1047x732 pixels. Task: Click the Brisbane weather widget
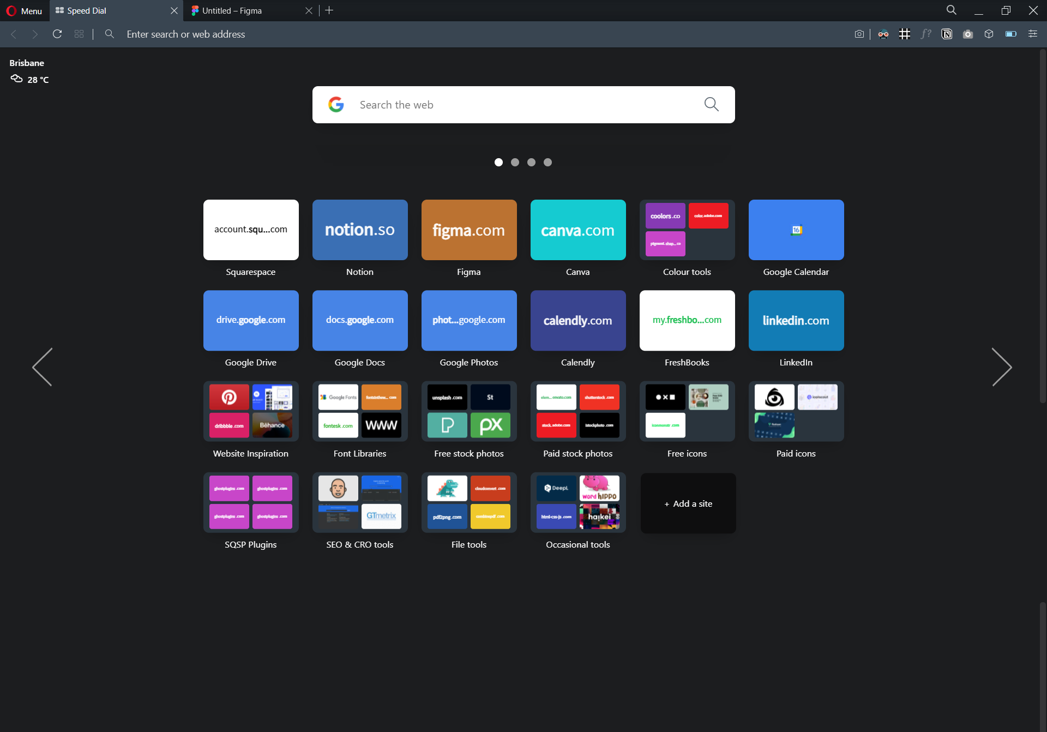tap(29, 71)
